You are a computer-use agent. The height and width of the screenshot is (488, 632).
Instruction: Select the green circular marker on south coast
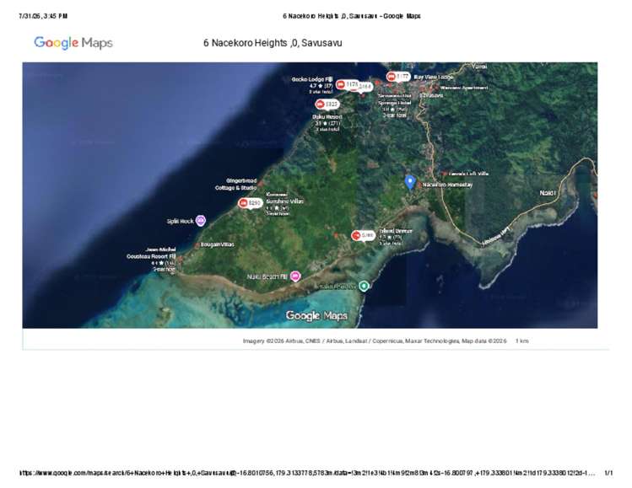coord(364,286)
